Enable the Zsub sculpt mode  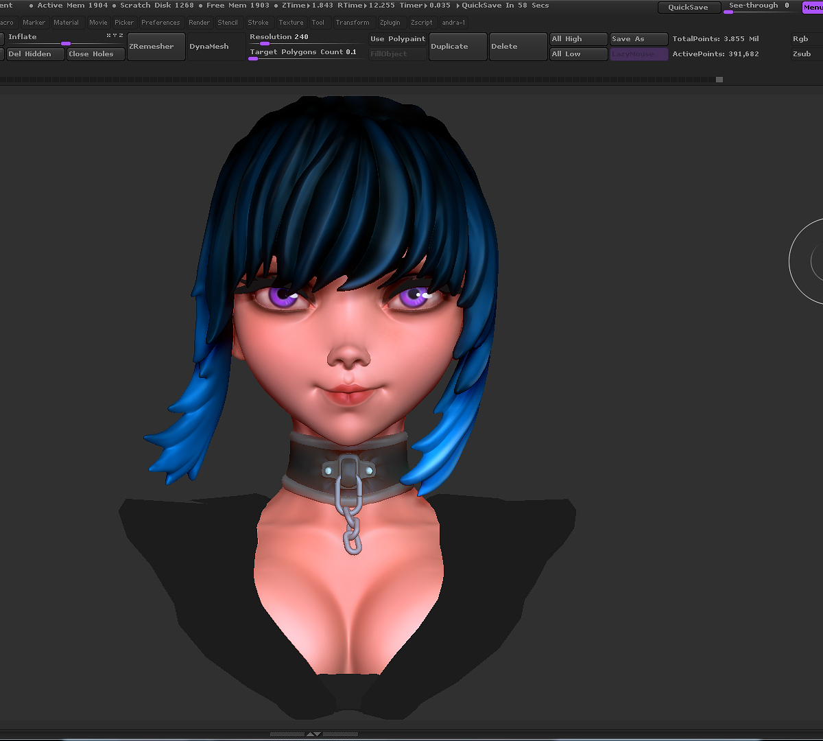(x=807, y=54)
